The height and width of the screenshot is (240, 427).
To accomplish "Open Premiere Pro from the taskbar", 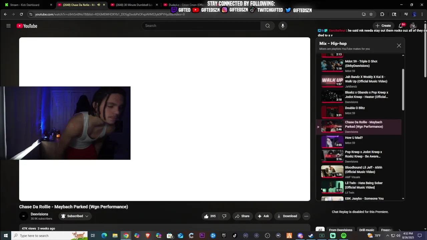I will point(202,236).
